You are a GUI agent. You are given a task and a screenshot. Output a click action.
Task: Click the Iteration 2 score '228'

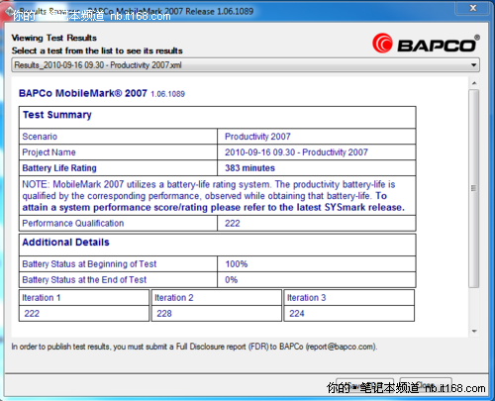[x=164, y=313]
